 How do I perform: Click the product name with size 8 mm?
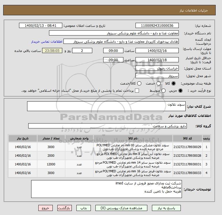click(133, 156)
